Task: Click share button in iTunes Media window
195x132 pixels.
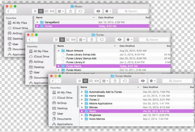Action: pyautogui.click(x=115, y=81)
